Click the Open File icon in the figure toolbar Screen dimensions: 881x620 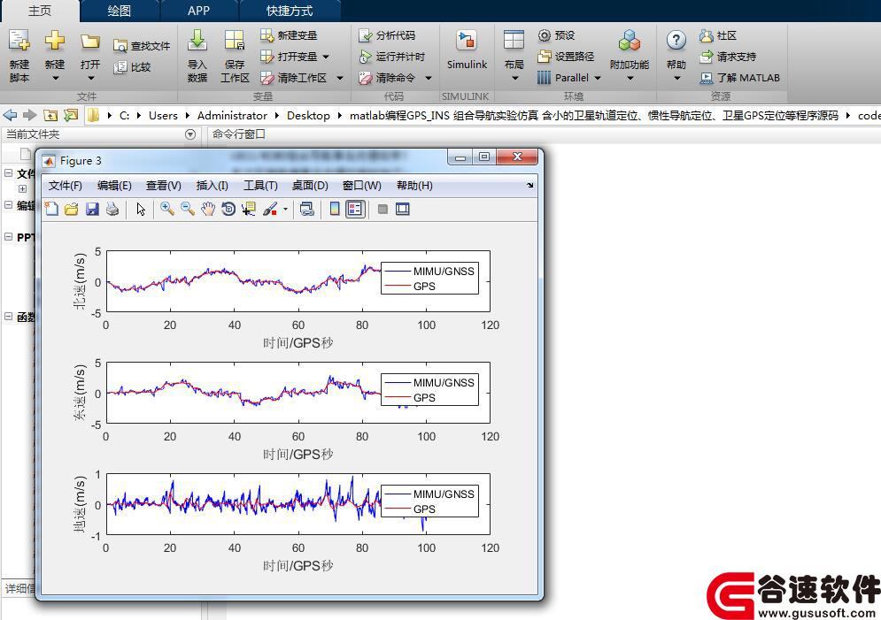(x=72, y=210)
